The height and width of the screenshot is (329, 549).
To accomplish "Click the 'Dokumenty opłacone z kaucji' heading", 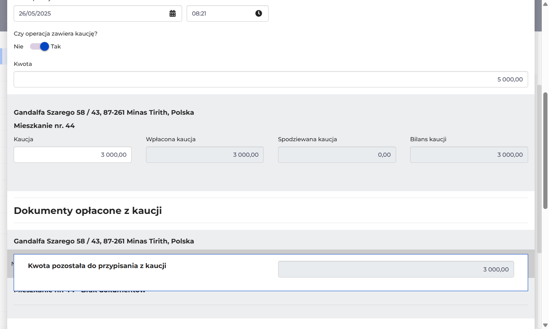I will (88, 211).
